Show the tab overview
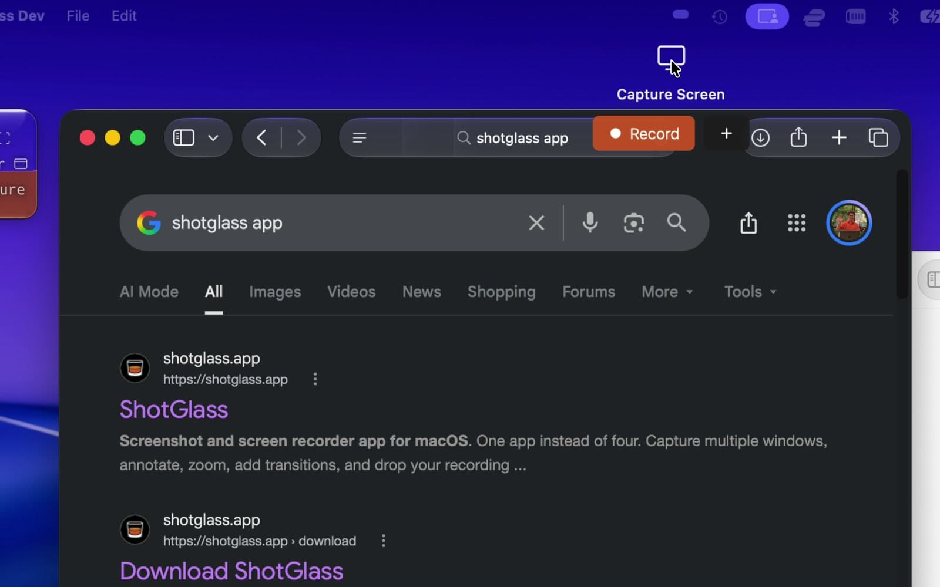This screenshot has height=587, width=940. pyautogui.click(x=878, y=137)
